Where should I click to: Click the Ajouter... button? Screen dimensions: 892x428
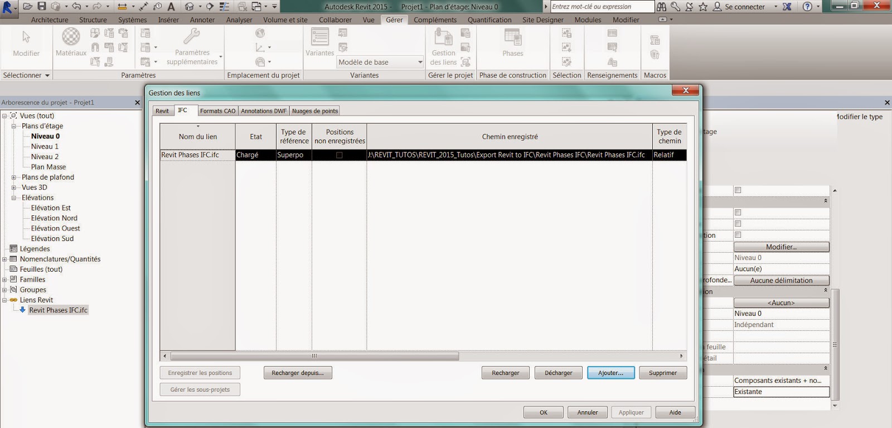click(611, 373)
